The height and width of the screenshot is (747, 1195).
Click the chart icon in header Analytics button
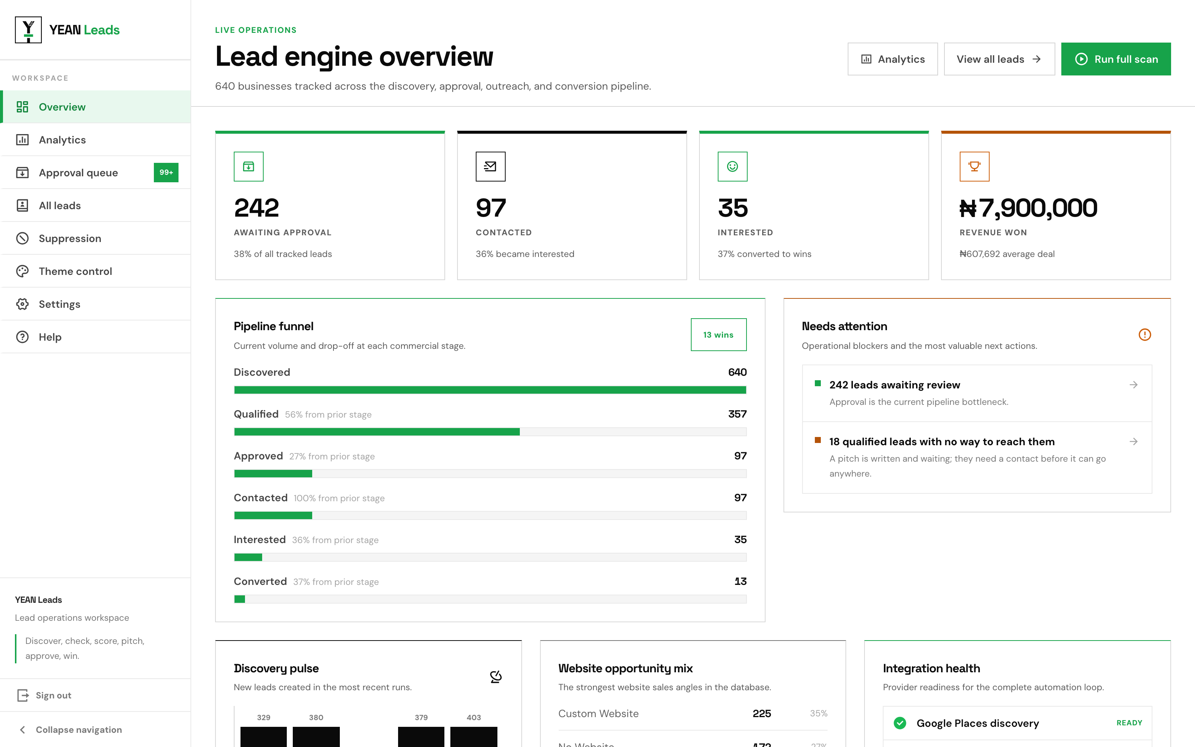coord(866,59)
